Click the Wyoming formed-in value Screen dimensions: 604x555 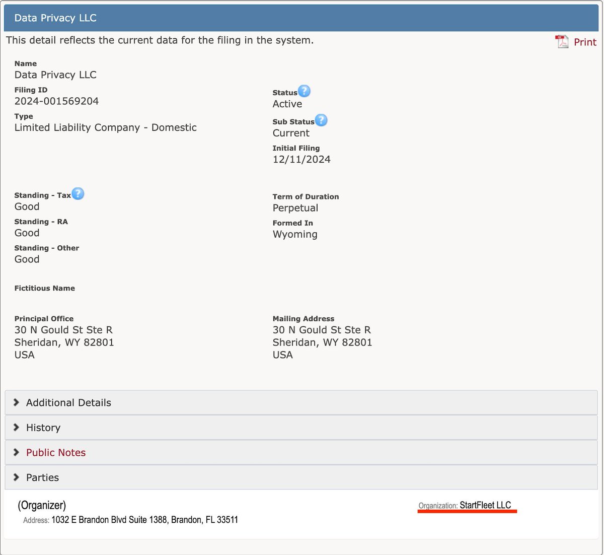295,235
